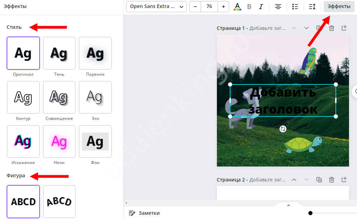Move page 1 down with chevron
The width and height of the screenshot is (357, 219).
307,28
